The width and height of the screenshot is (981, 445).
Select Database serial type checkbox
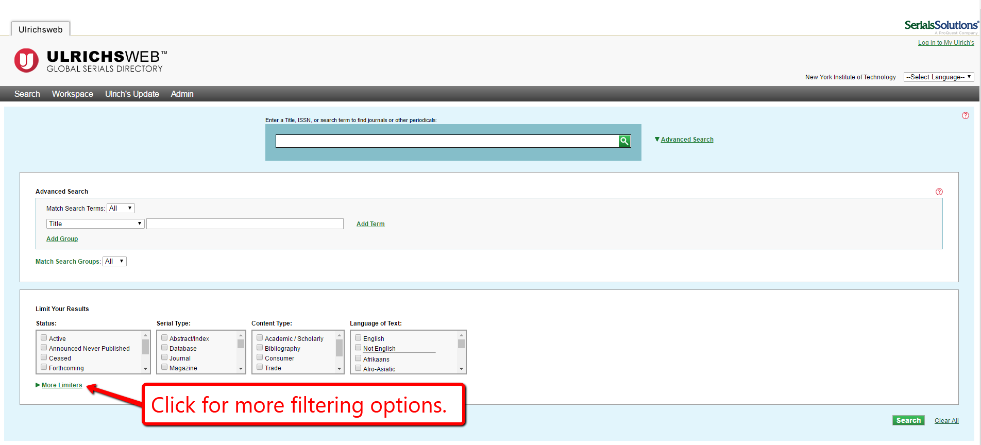click(x=164, y=348)
